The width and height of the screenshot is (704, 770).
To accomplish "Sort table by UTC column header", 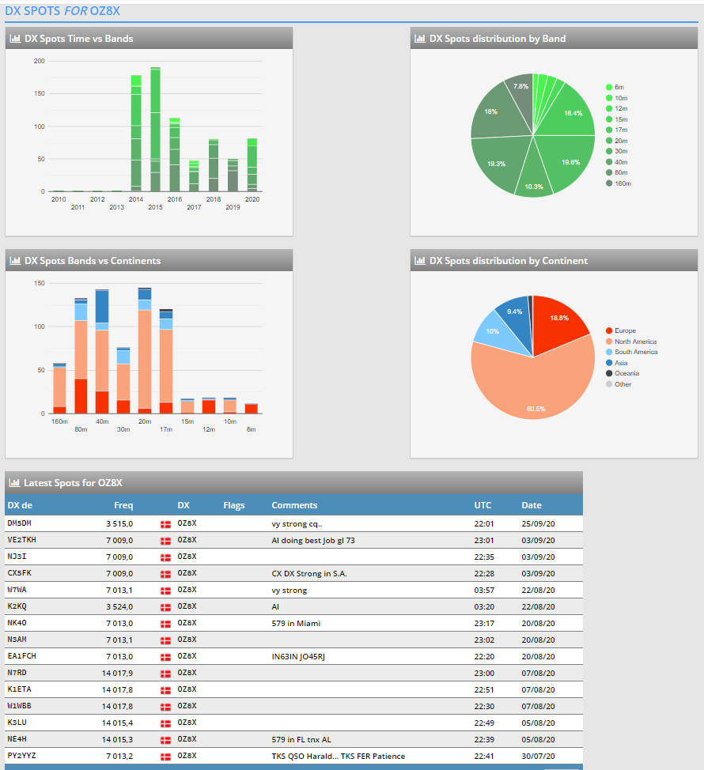I will 483,505.
